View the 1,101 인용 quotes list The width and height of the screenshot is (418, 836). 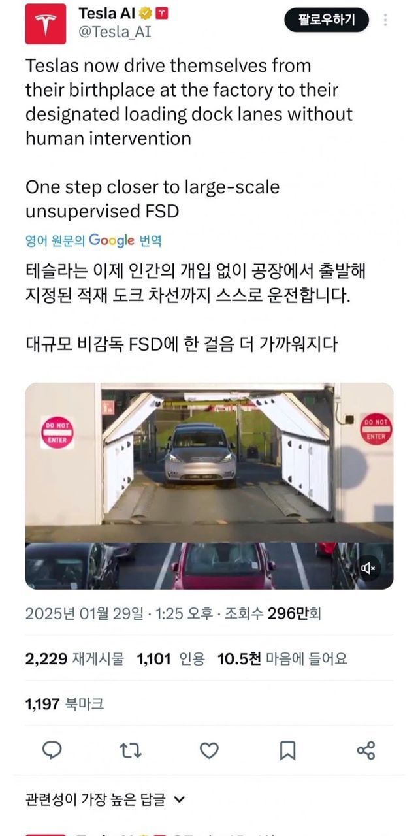tap(170, 659)
